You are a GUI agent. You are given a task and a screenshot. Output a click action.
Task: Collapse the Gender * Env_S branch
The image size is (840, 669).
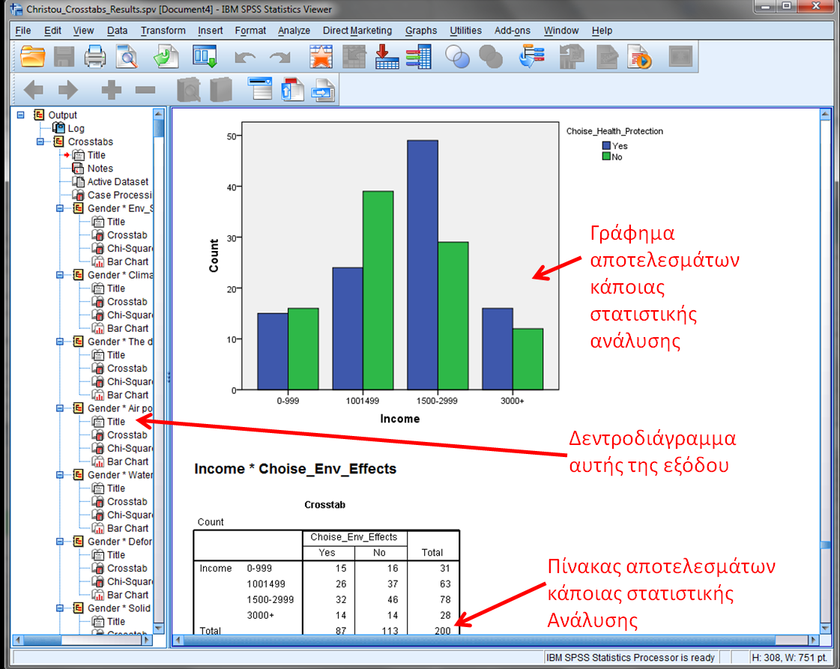pos(60,208)
